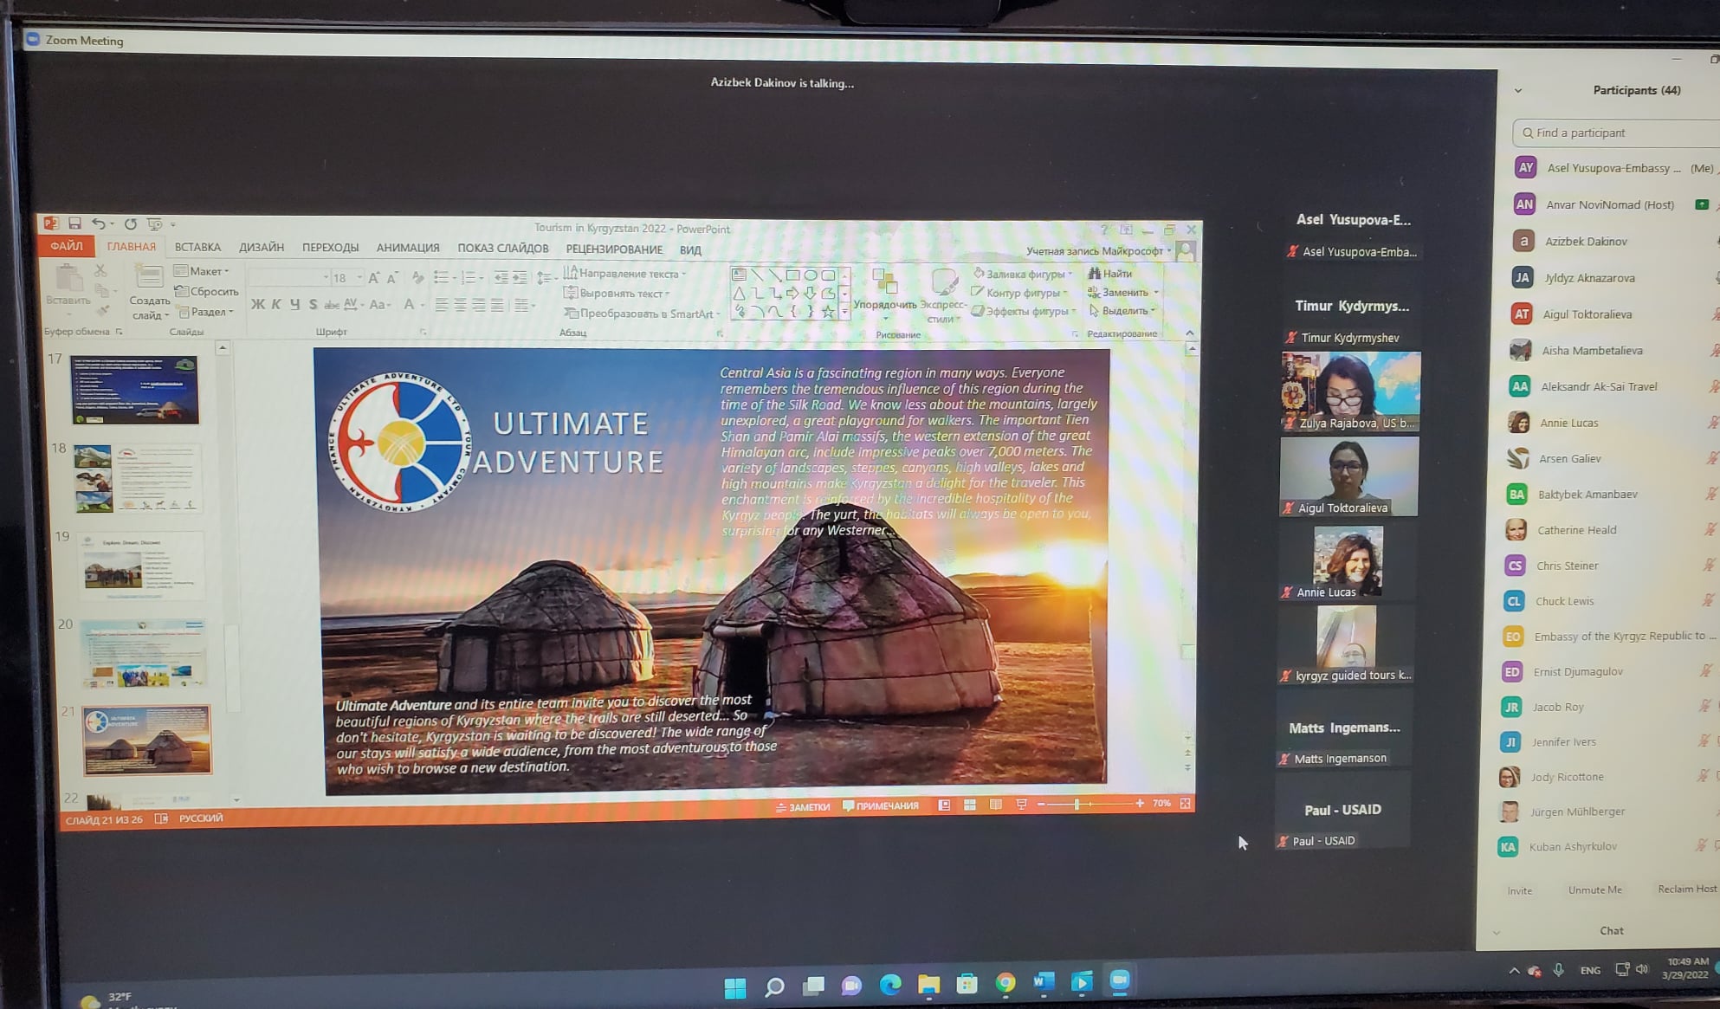1720x1009 pixels.
Task: Open the font size 18 dropdown
Action: pyautogui.click(x=359, y=278)
